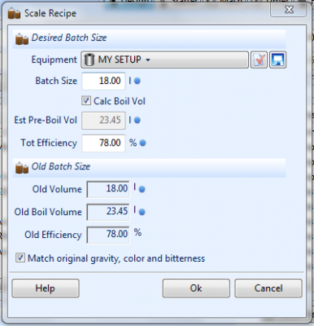314x326 pixels.
Task: Click the Batch Size input field
Action: pyautogui.click(x=103, y=81)
